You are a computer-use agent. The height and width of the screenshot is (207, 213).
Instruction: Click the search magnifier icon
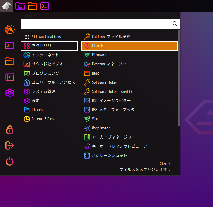pyautogui.click(x=175, y=24)
